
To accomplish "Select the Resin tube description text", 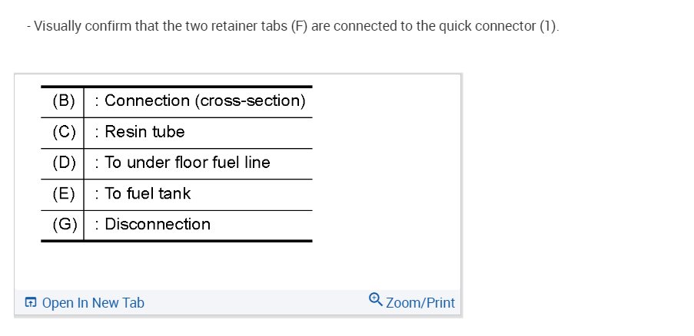I will coord(144,132).
